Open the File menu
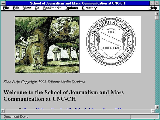 pos(6,8)
